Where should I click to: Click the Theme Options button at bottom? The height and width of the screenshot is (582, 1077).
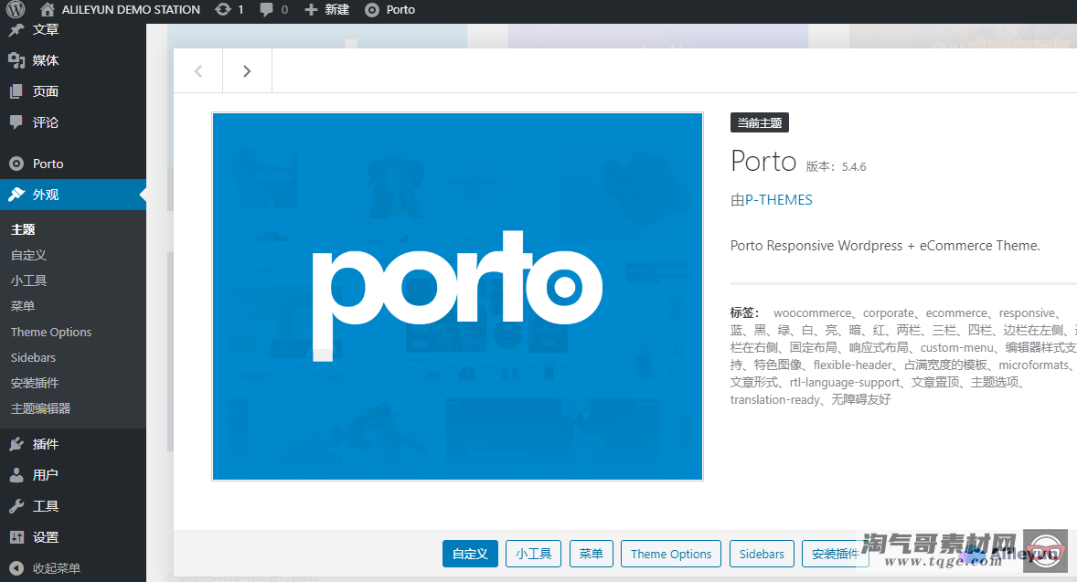coord(671,554)
